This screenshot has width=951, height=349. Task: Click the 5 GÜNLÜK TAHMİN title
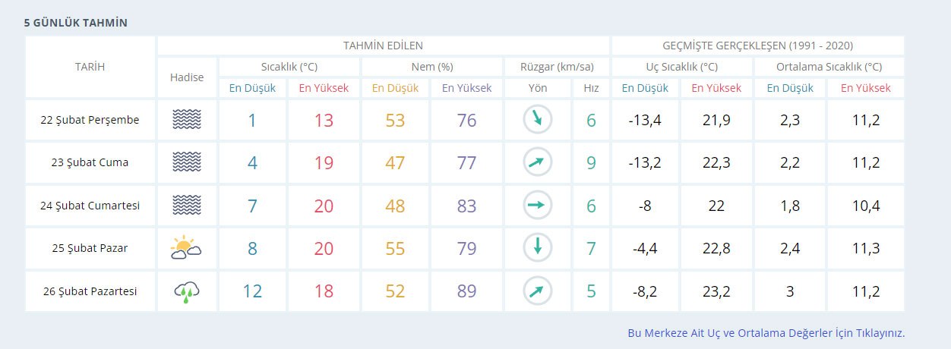(75, 23)
